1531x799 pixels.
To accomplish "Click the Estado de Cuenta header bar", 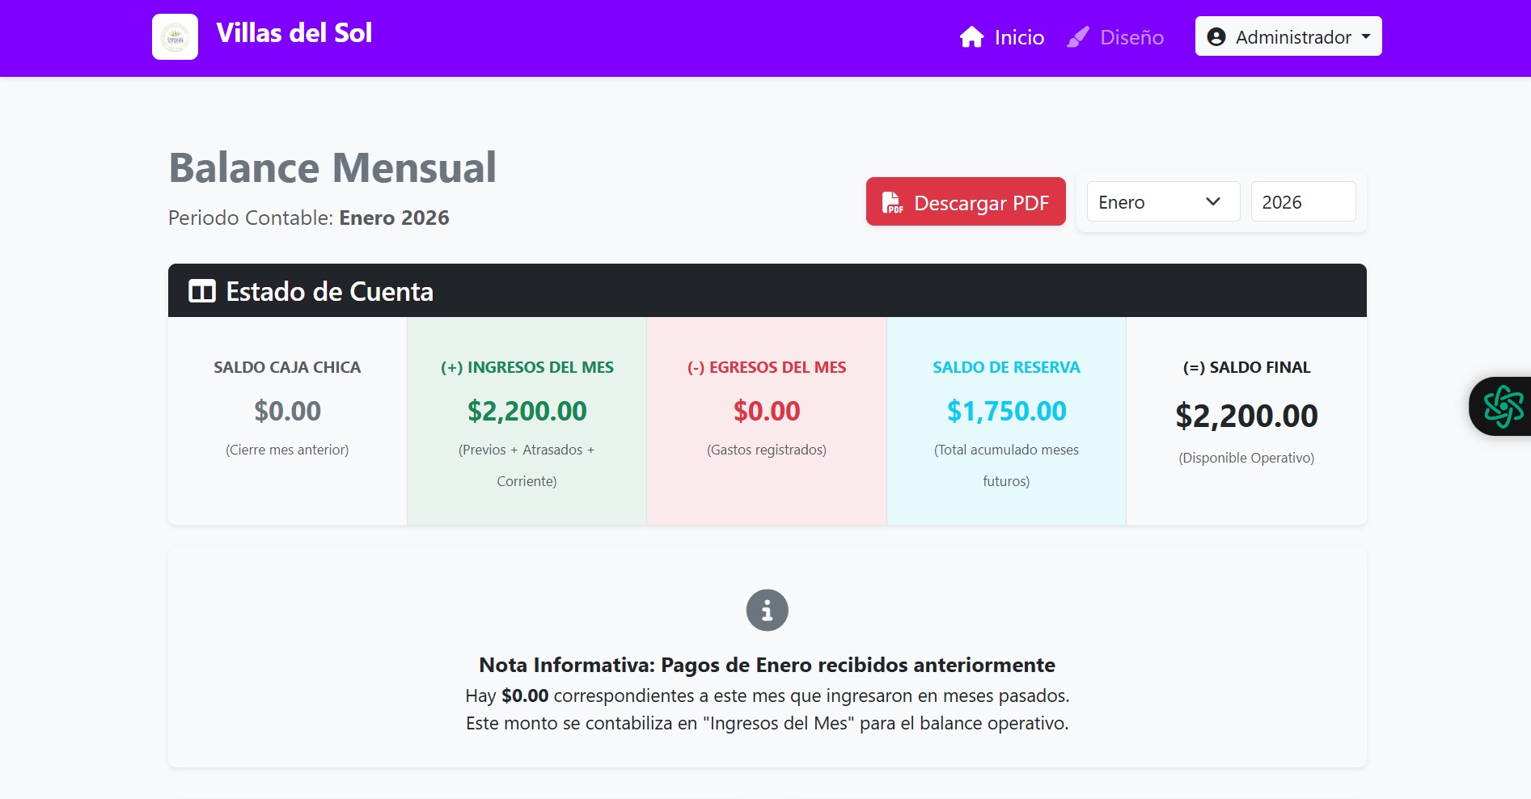I will [767, 290].
